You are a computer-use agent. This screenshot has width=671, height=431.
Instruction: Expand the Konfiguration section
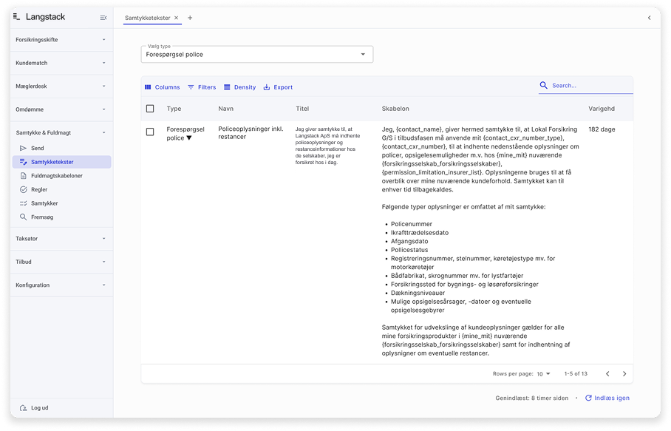tap(61, 285)
